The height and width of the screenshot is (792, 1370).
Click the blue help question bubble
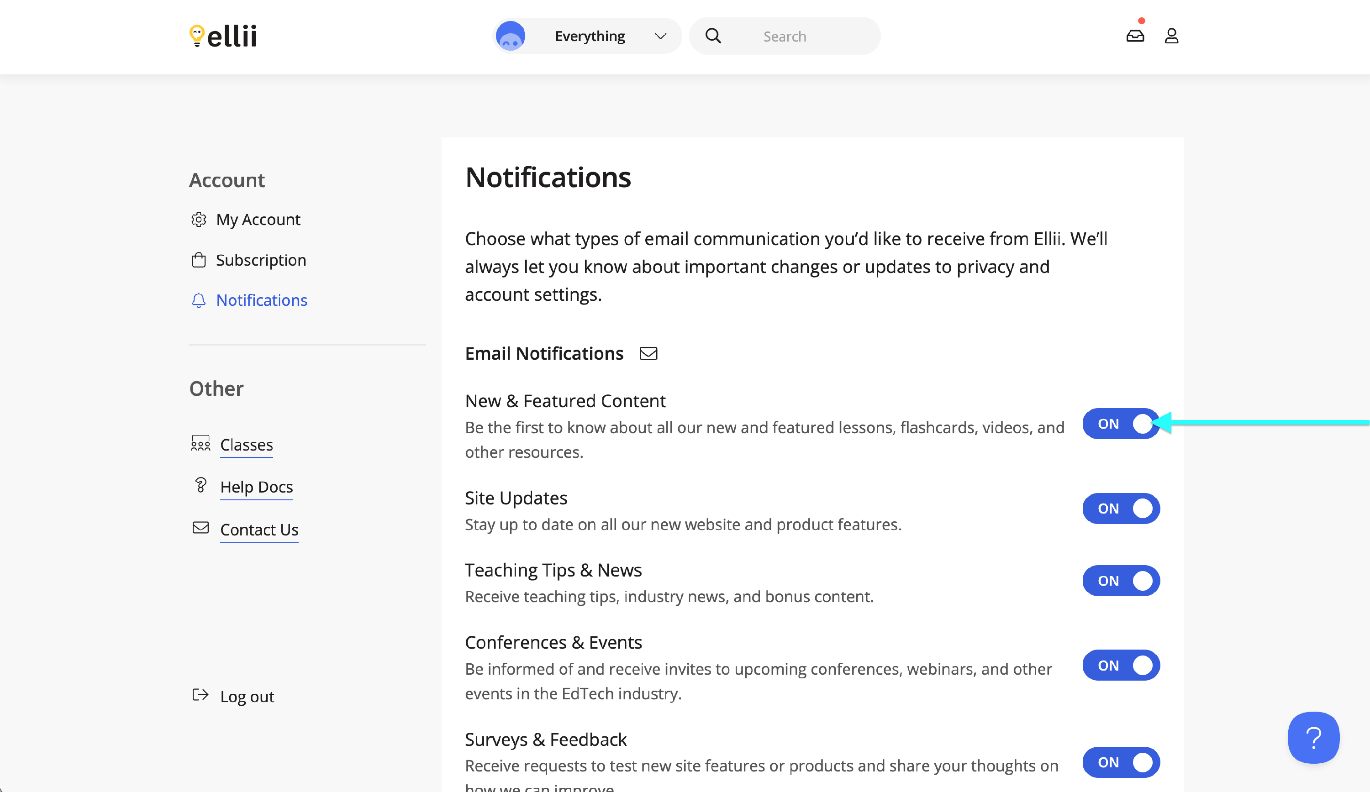coord(1313,738)
